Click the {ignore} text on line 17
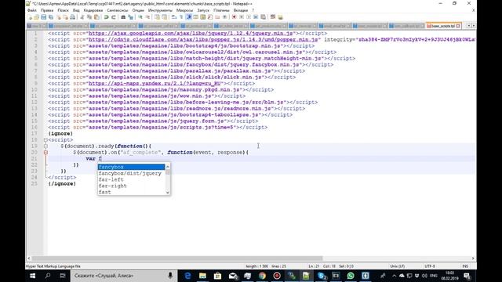 point(61,134)
